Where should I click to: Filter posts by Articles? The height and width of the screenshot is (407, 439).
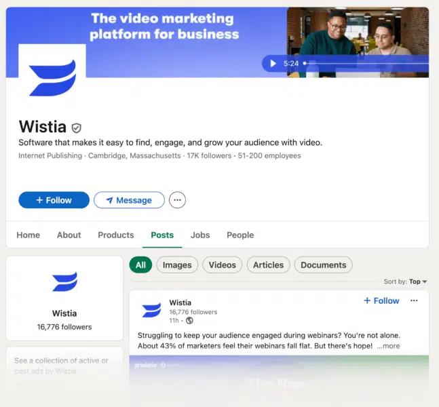click(269, 265)
